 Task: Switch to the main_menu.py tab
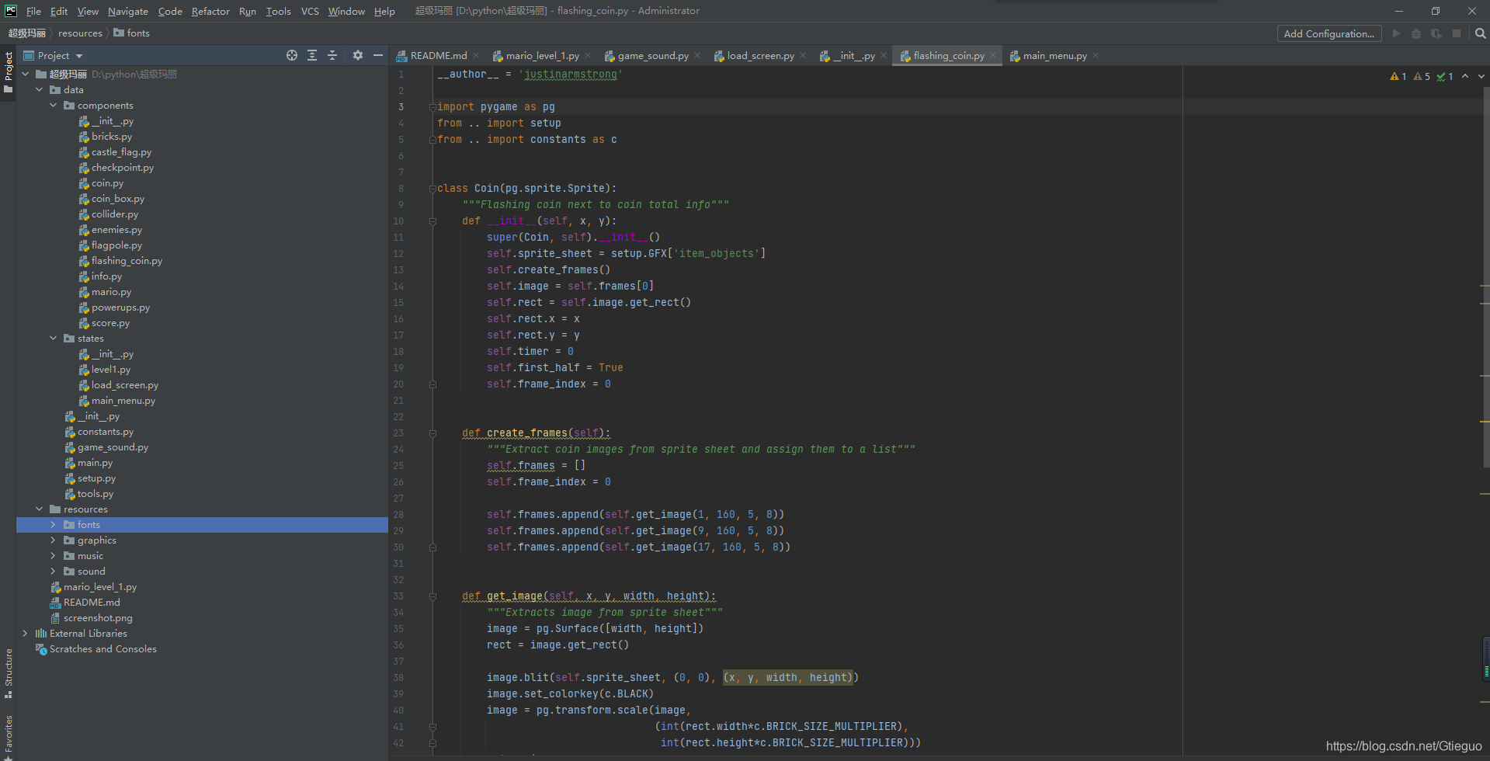click(1054, 55)
